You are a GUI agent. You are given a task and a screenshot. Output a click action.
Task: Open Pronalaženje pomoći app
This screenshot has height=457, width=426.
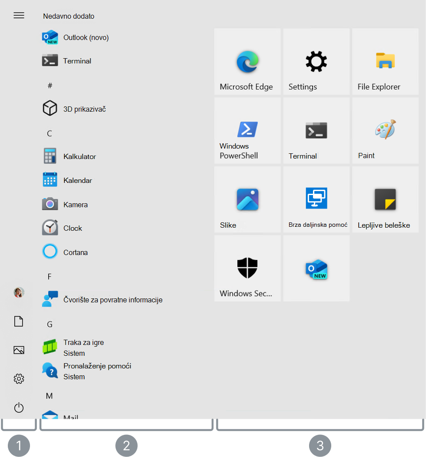[x=87, y=371]
